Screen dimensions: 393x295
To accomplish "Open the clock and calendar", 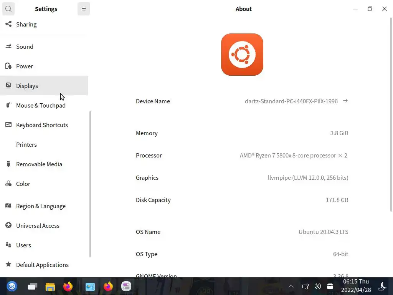I will (356, 286).
